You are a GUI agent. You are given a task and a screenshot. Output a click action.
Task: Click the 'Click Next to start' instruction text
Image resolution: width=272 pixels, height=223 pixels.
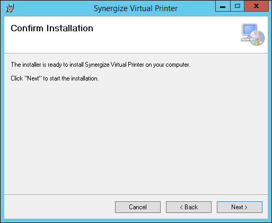tap(55, 78)
